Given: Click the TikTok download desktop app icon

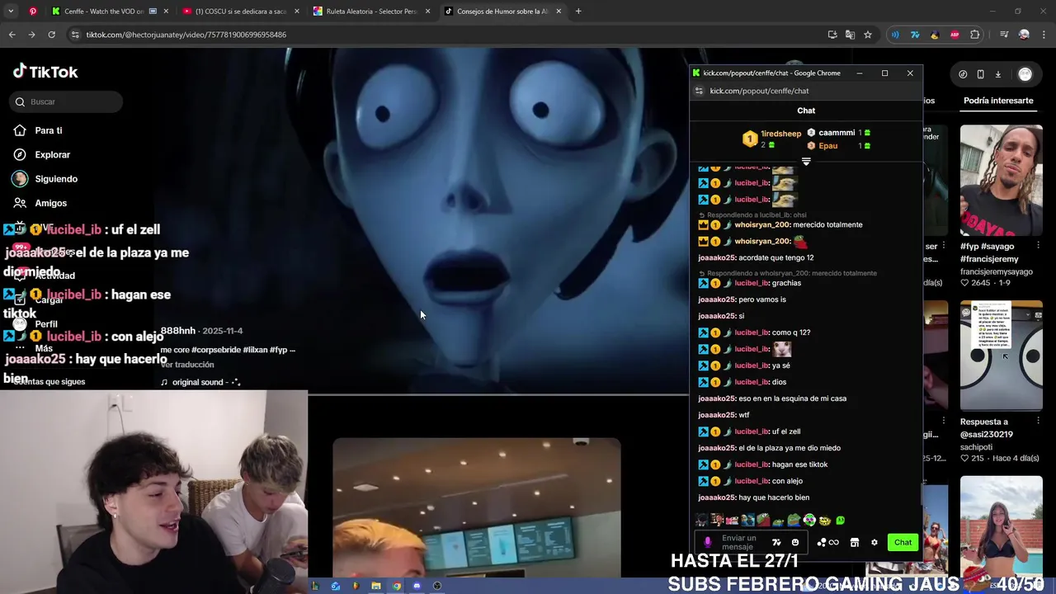Looking at the screenshot, I should [x=997, y=74].
